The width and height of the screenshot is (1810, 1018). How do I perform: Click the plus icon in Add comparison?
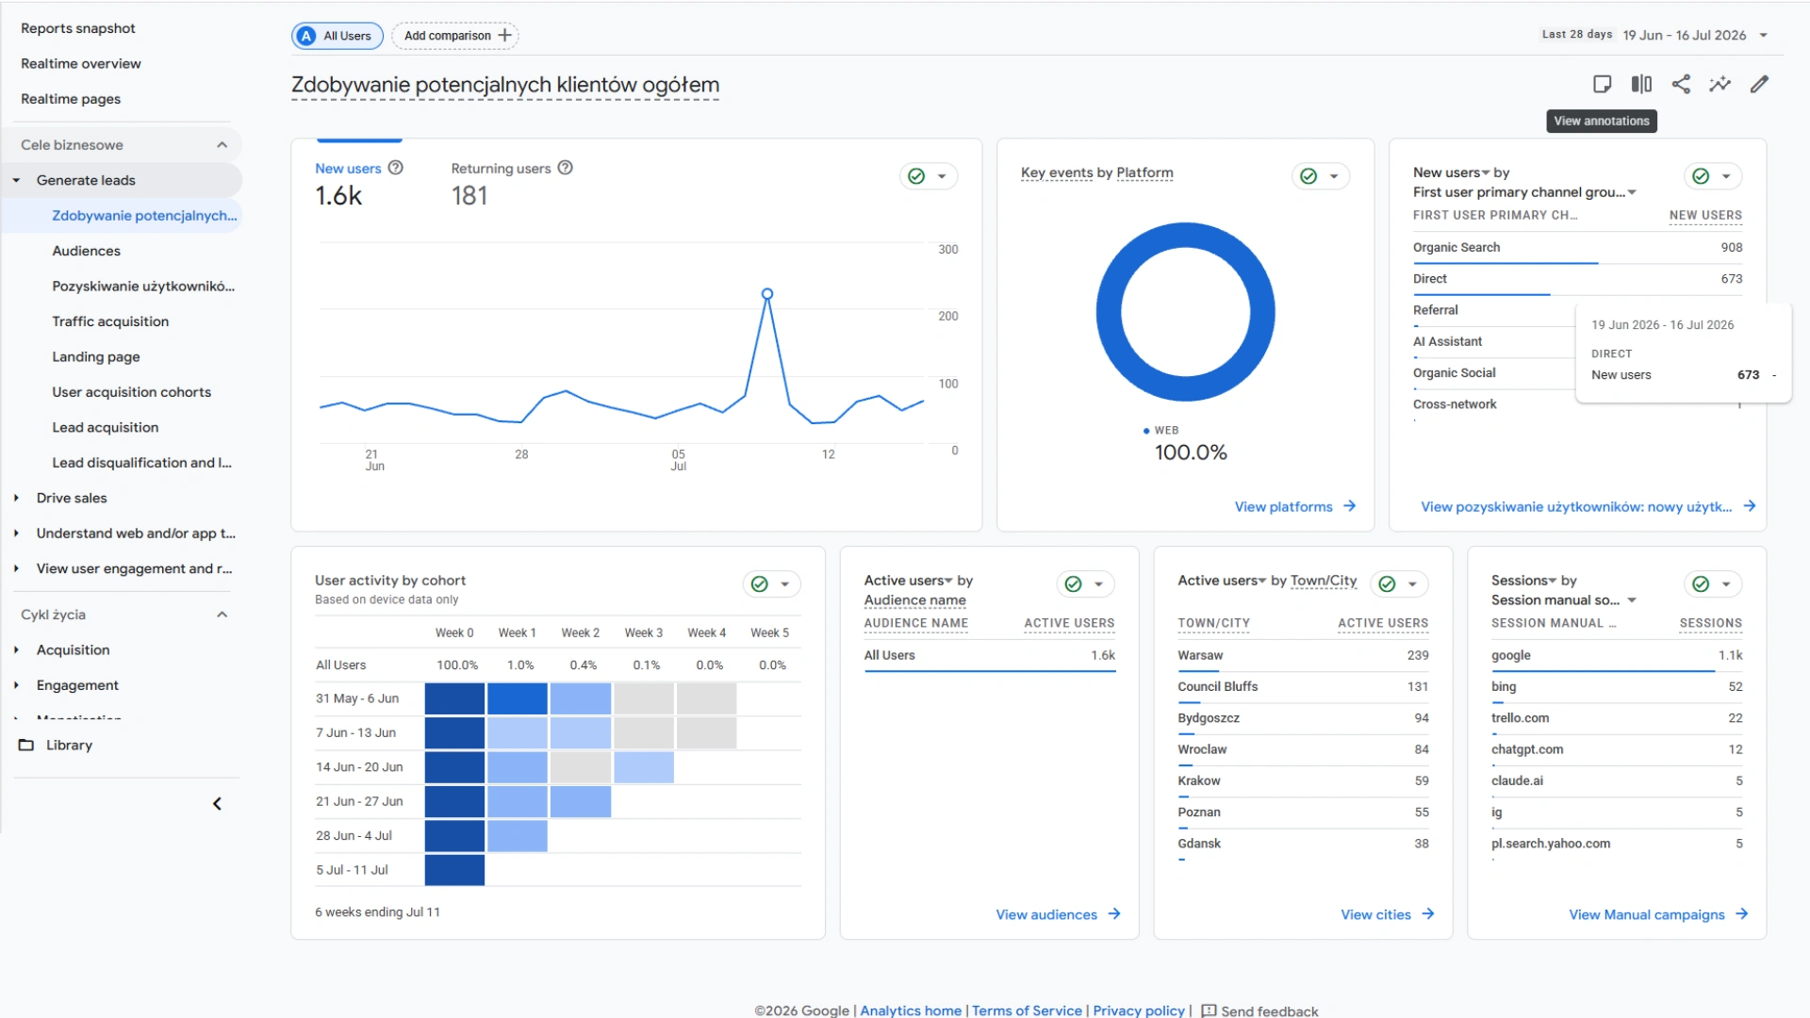[505, 36]
